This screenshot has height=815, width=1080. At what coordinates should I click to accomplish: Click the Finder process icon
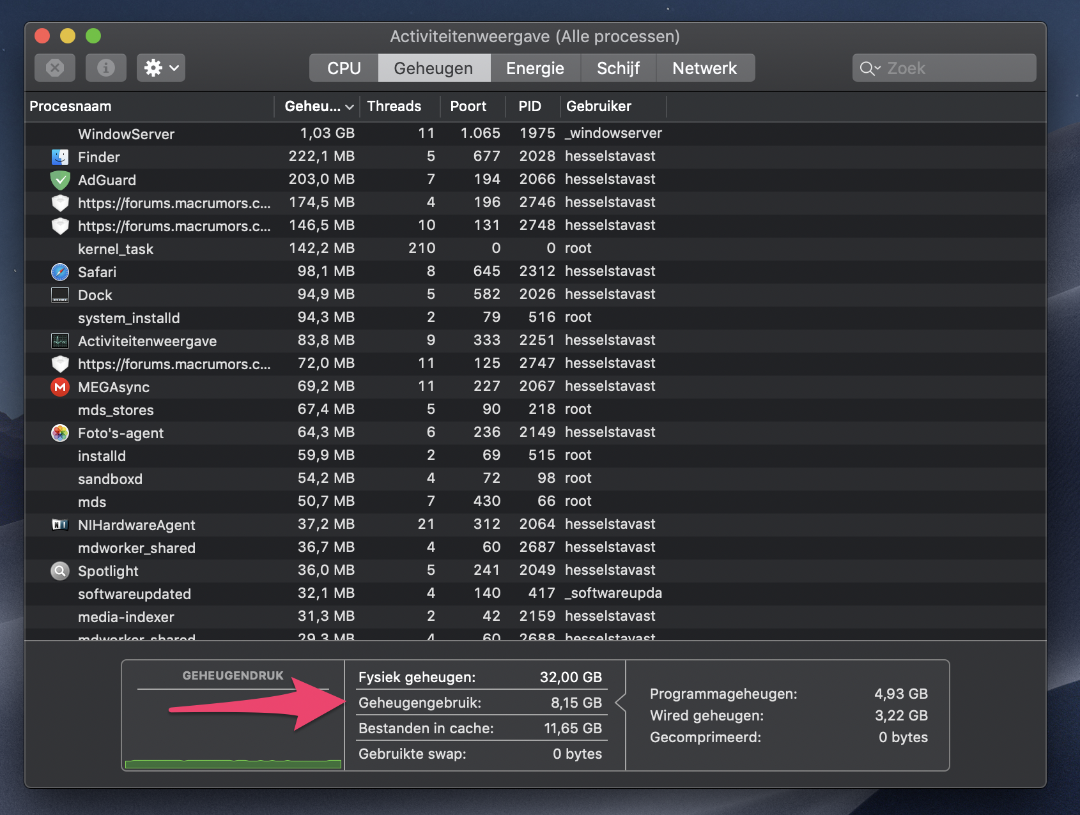coord(60,157)
